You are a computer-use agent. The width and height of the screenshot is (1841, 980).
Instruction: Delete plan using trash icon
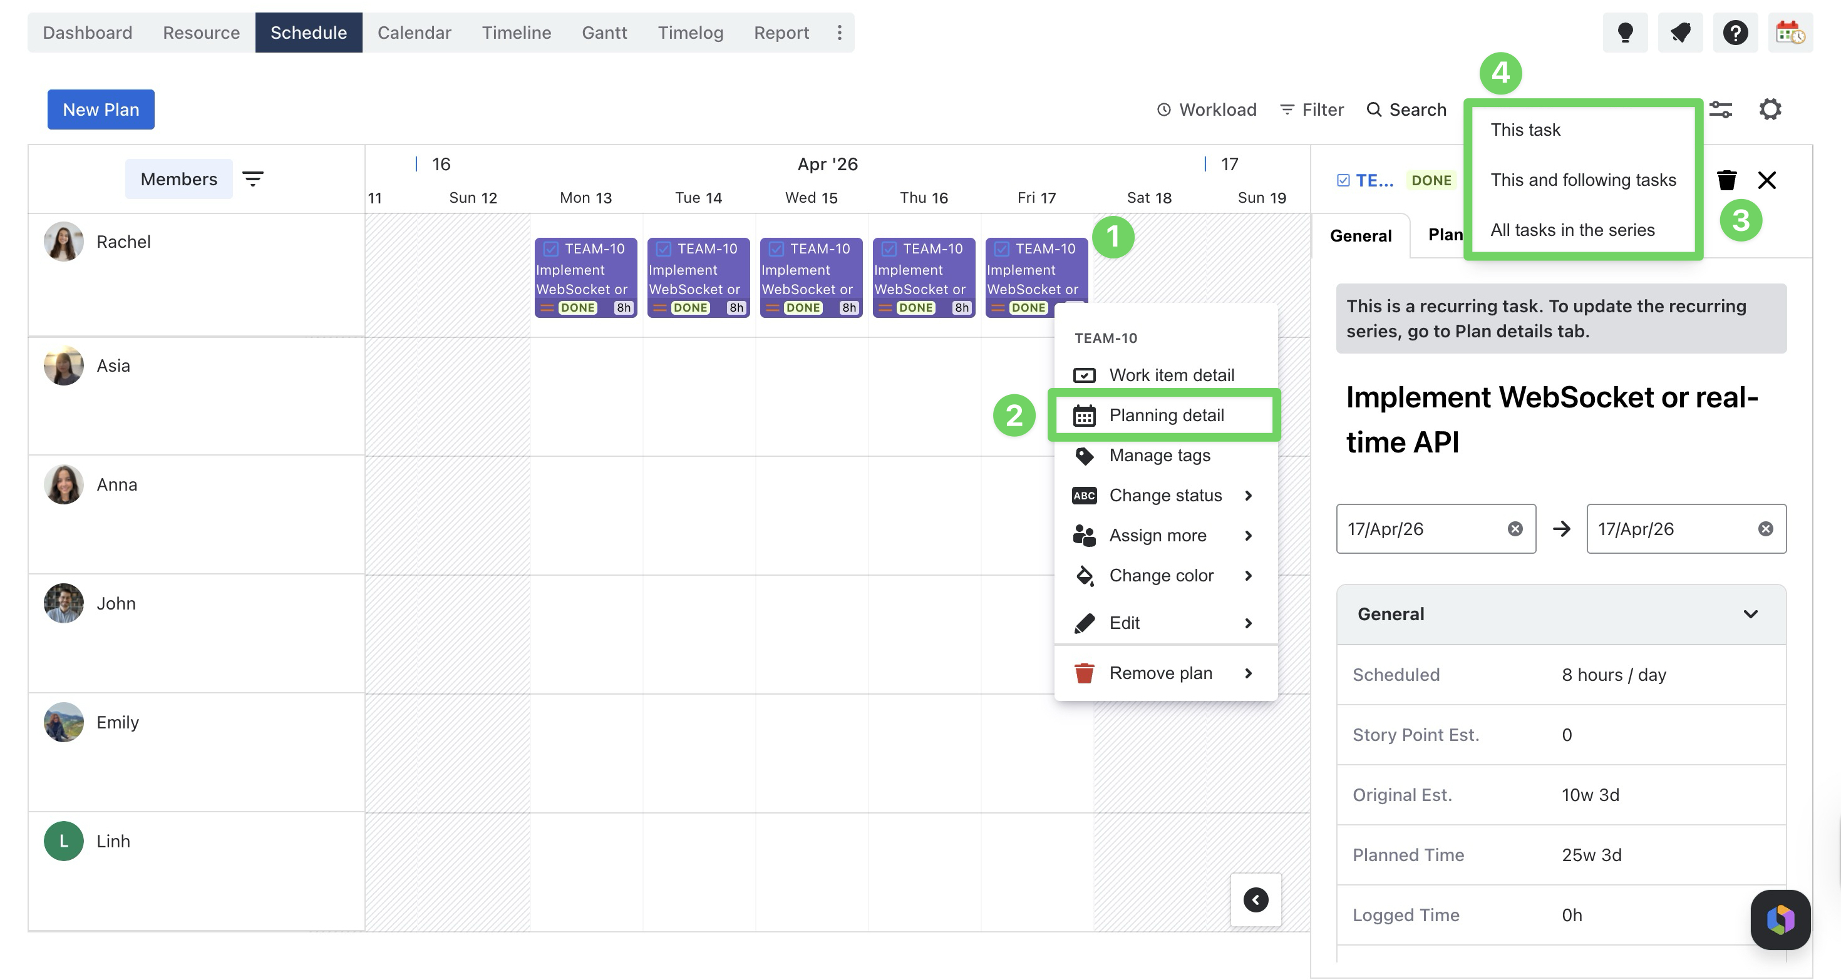1726,180
